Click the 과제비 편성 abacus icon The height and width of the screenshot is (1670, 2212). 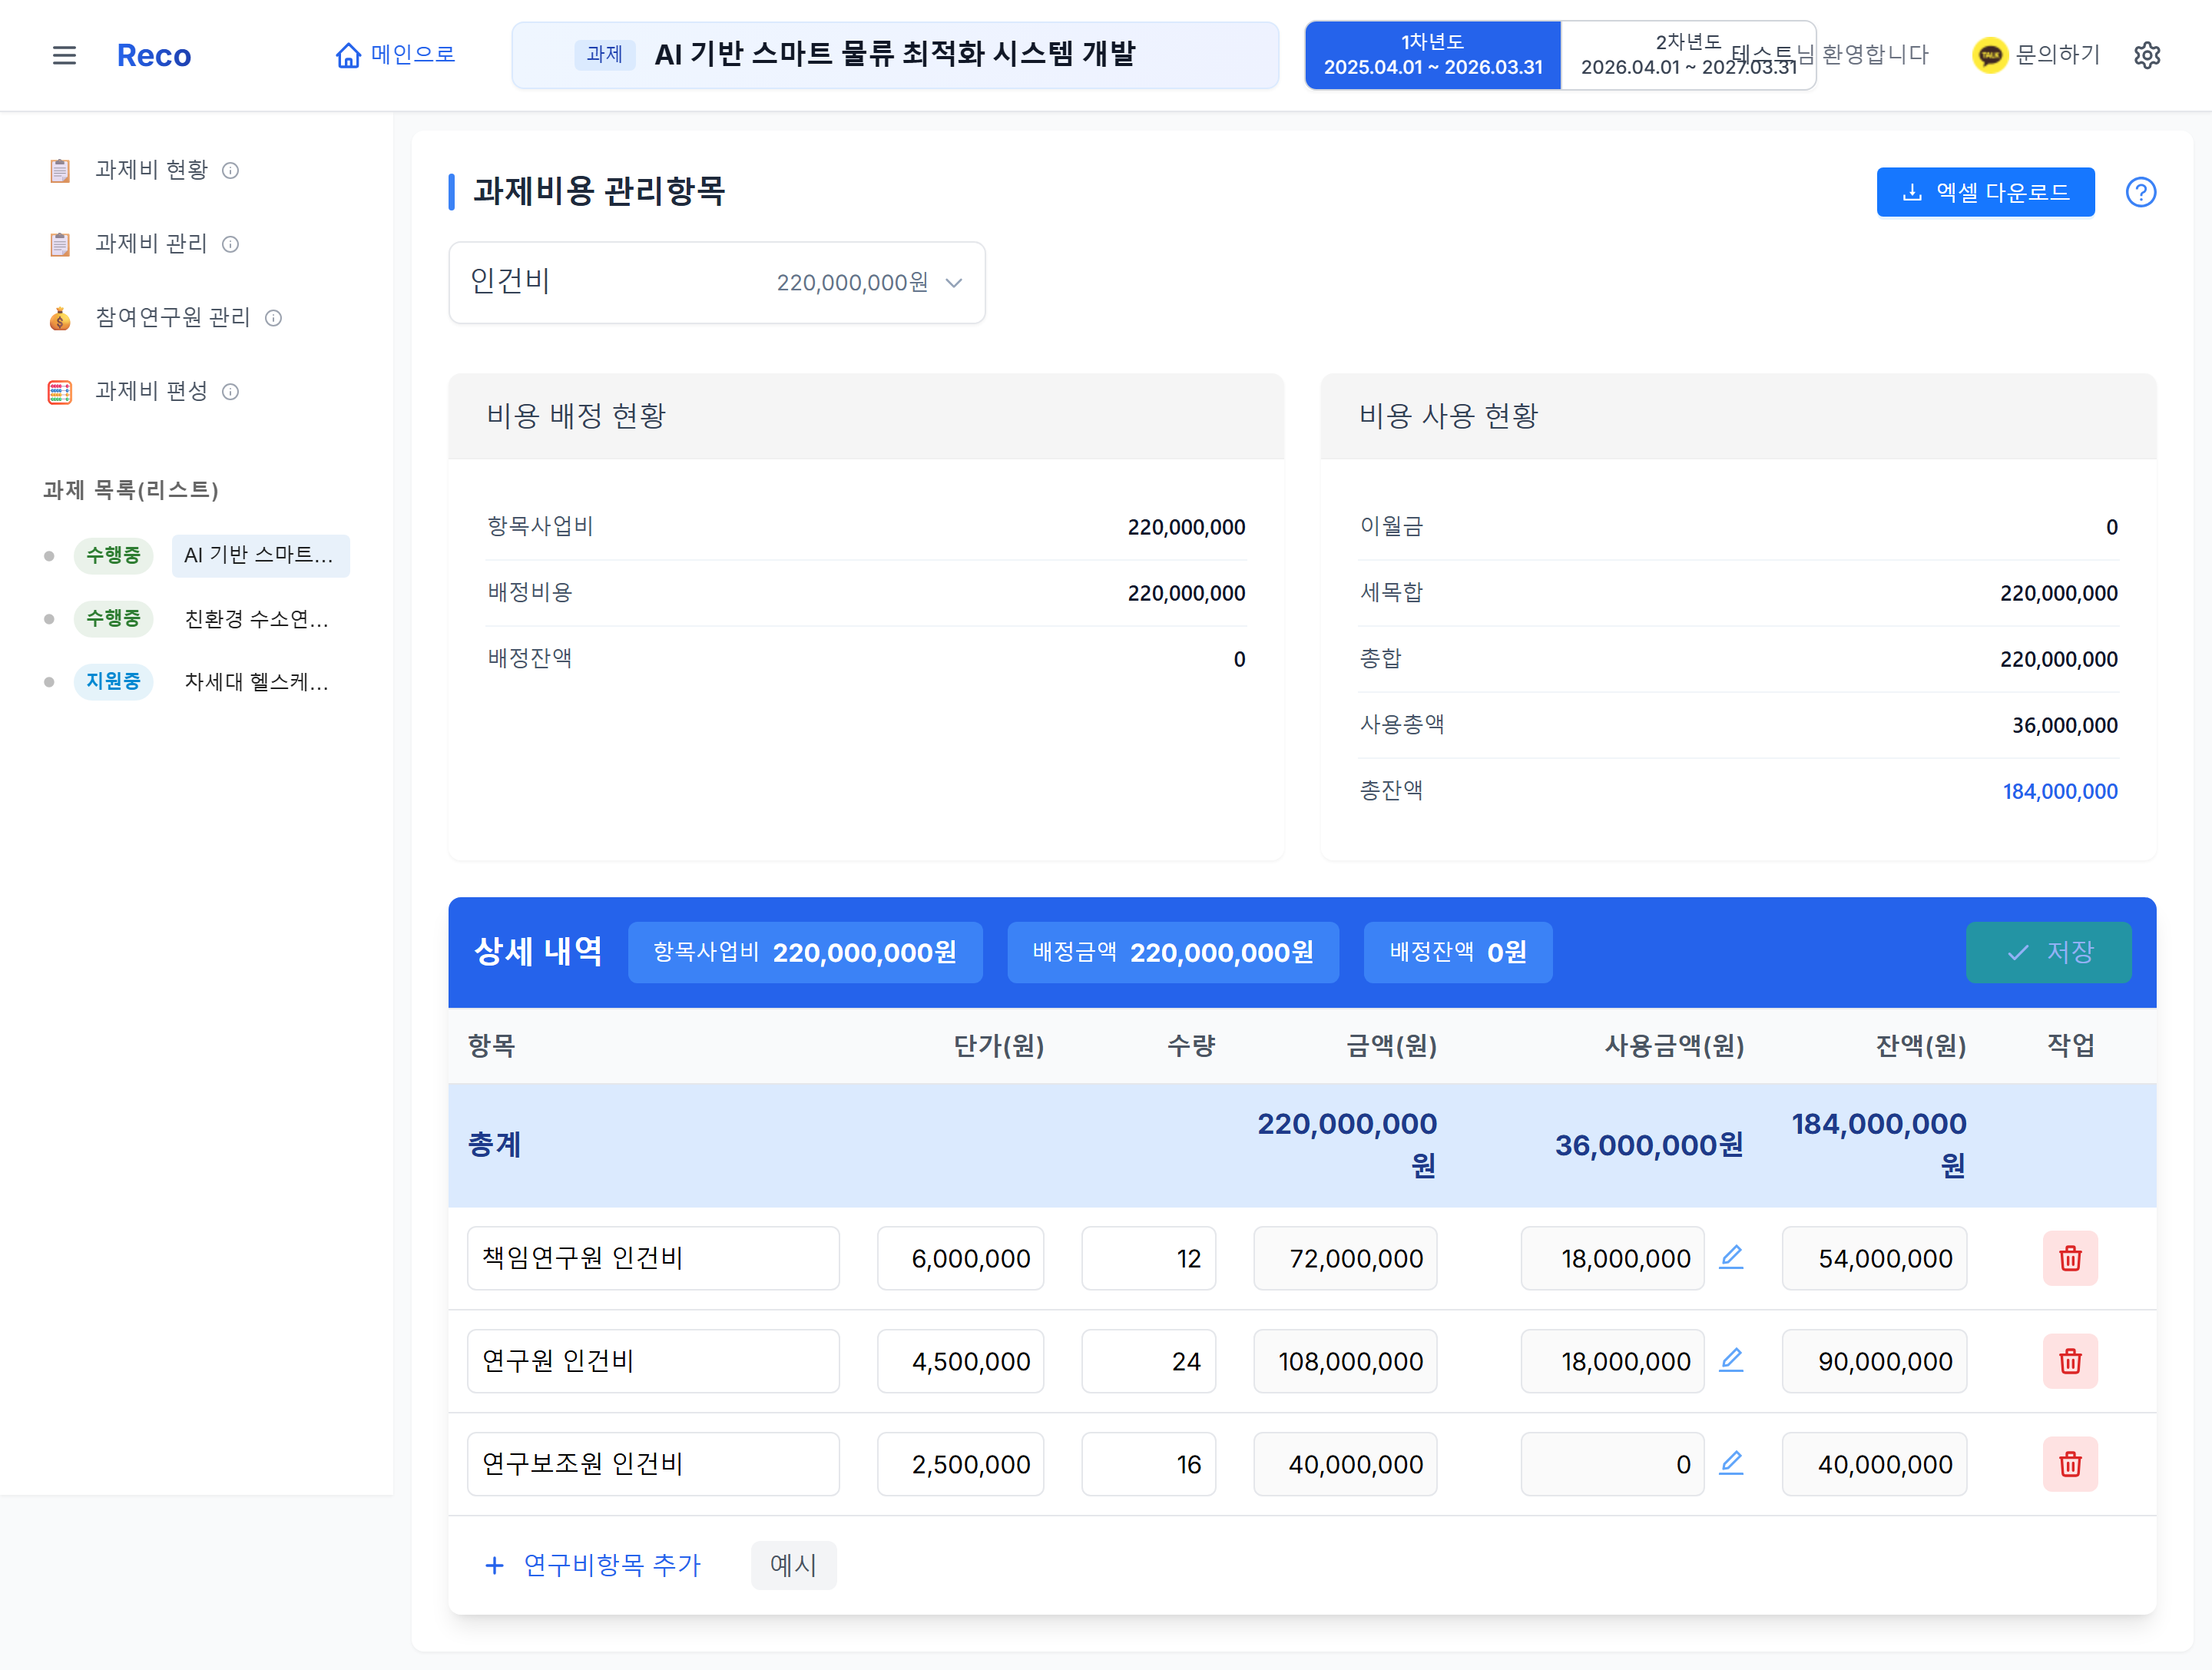pos(60,392)
